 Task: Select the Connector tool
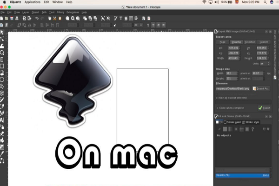coord(2,161)
